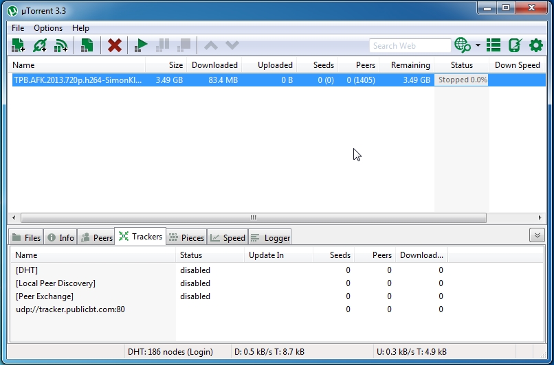Image resolution: width=554 pixels, height=365 pixels.
Task: Switch to the Files tab
Action: coord(26,237)
